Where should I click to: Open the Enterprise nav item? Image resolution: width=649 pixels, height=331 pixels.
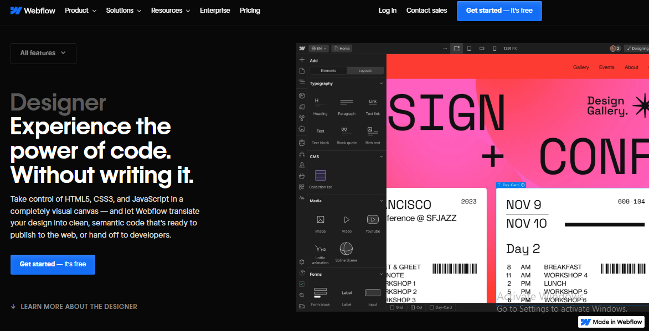tap(215, 10)
